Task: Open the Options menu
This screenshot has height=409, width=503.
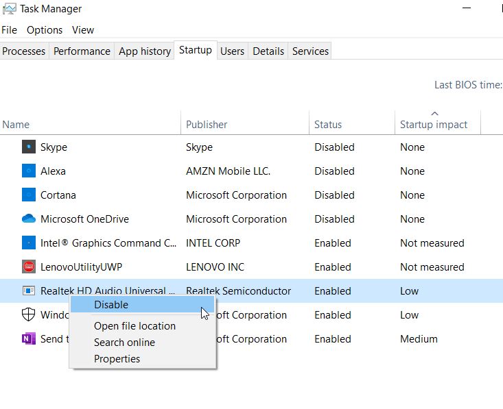Action: pos(45,29)
